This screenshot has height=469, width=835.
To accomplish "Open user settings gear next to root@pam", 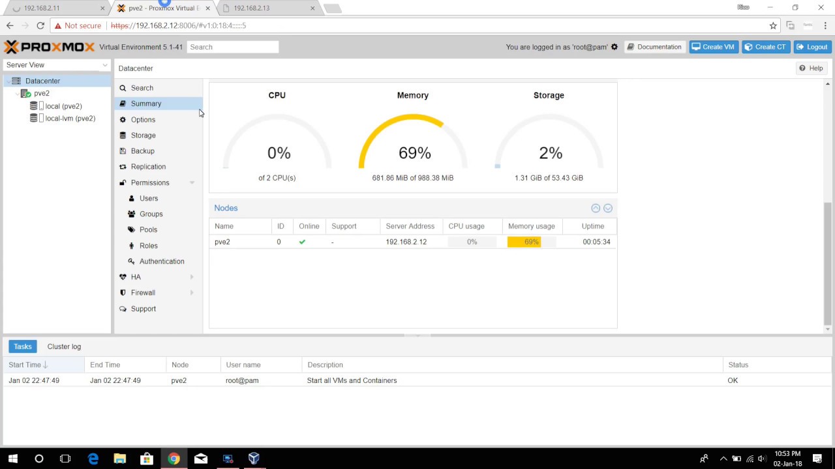I will (614, 47).
